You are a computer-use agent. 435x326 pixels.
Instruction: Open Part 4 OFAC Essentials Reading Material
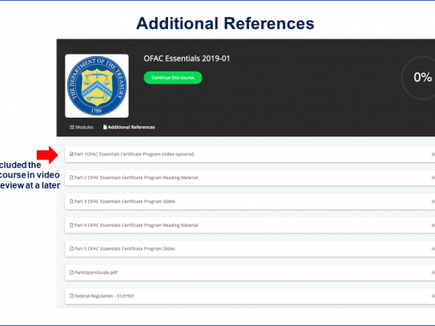[250, 225]
